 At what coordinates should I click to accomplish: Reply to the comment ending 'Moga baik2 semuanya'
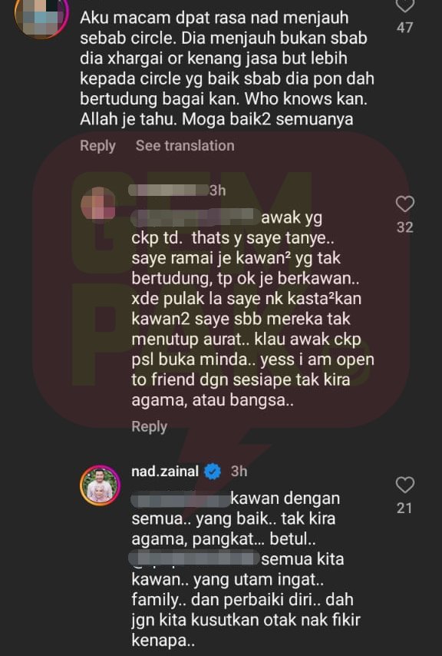coord(97,146)
